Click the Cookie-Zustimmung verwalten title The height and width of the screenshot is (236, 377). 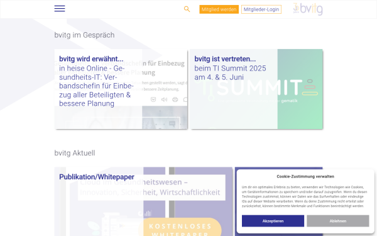tap(305, 176)
